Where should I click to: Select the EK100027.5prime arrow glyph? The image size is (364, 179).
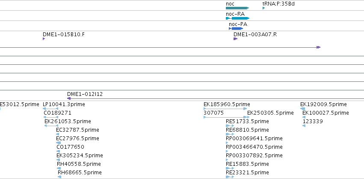coord(304,117)
